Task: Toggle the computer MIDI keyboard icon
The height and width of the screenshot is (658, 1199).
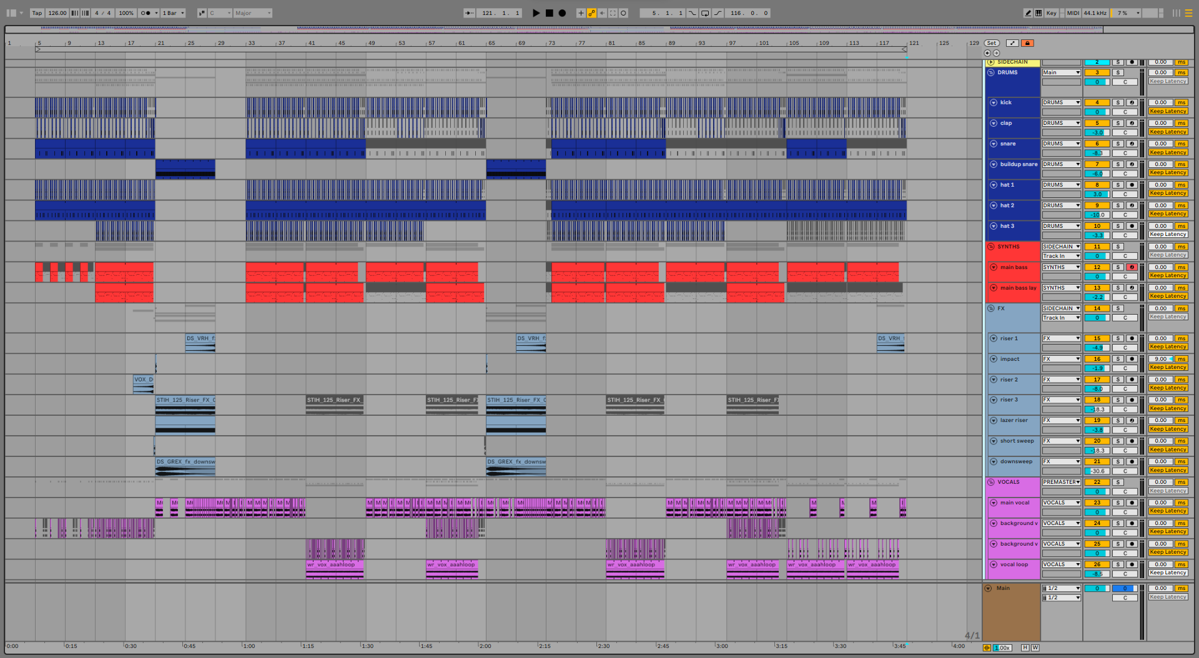Action: (1039, 13)
